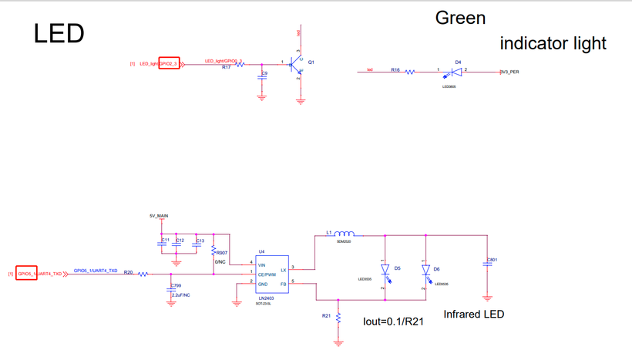Click the 'LX' pin label on U4
This screenshot has height=350, width=632.
284,270
